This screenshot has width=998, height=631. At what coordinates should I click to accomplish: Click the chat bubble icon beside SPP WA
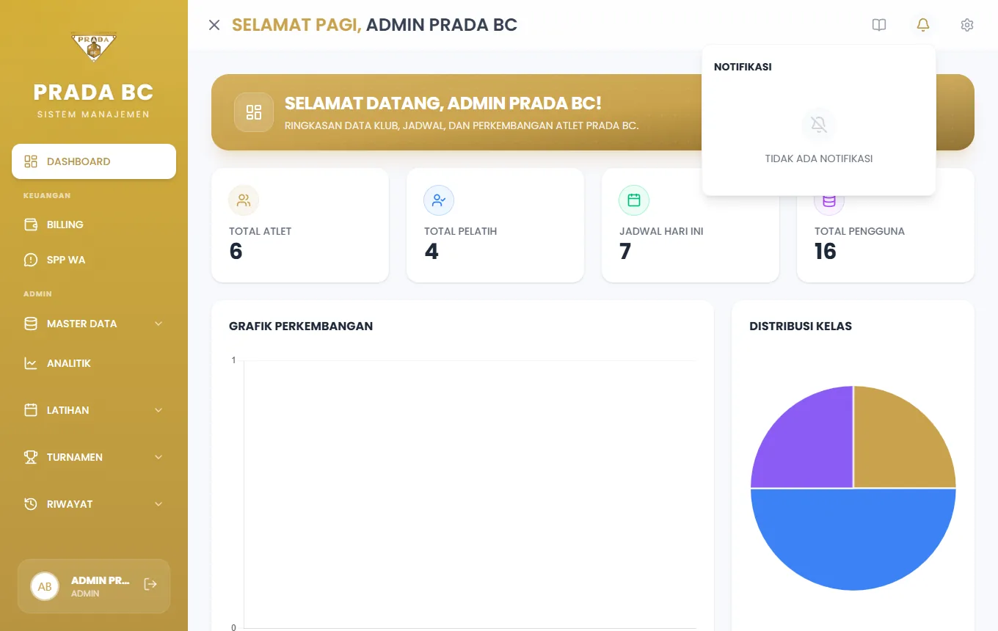(31, 260)
